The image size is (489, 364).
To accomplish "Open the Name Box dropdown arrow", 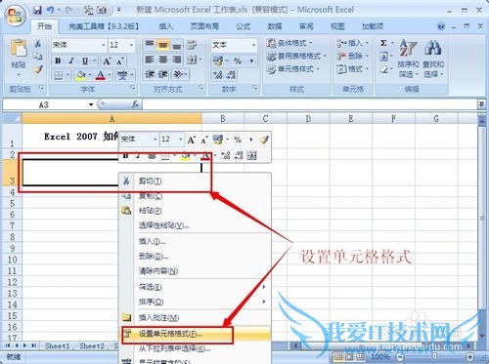I will (x=91, y=104).
